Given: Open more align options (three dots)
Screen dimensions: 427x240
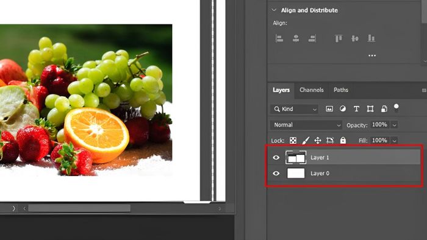Looking at the screenshot, I should coord(372,55).
